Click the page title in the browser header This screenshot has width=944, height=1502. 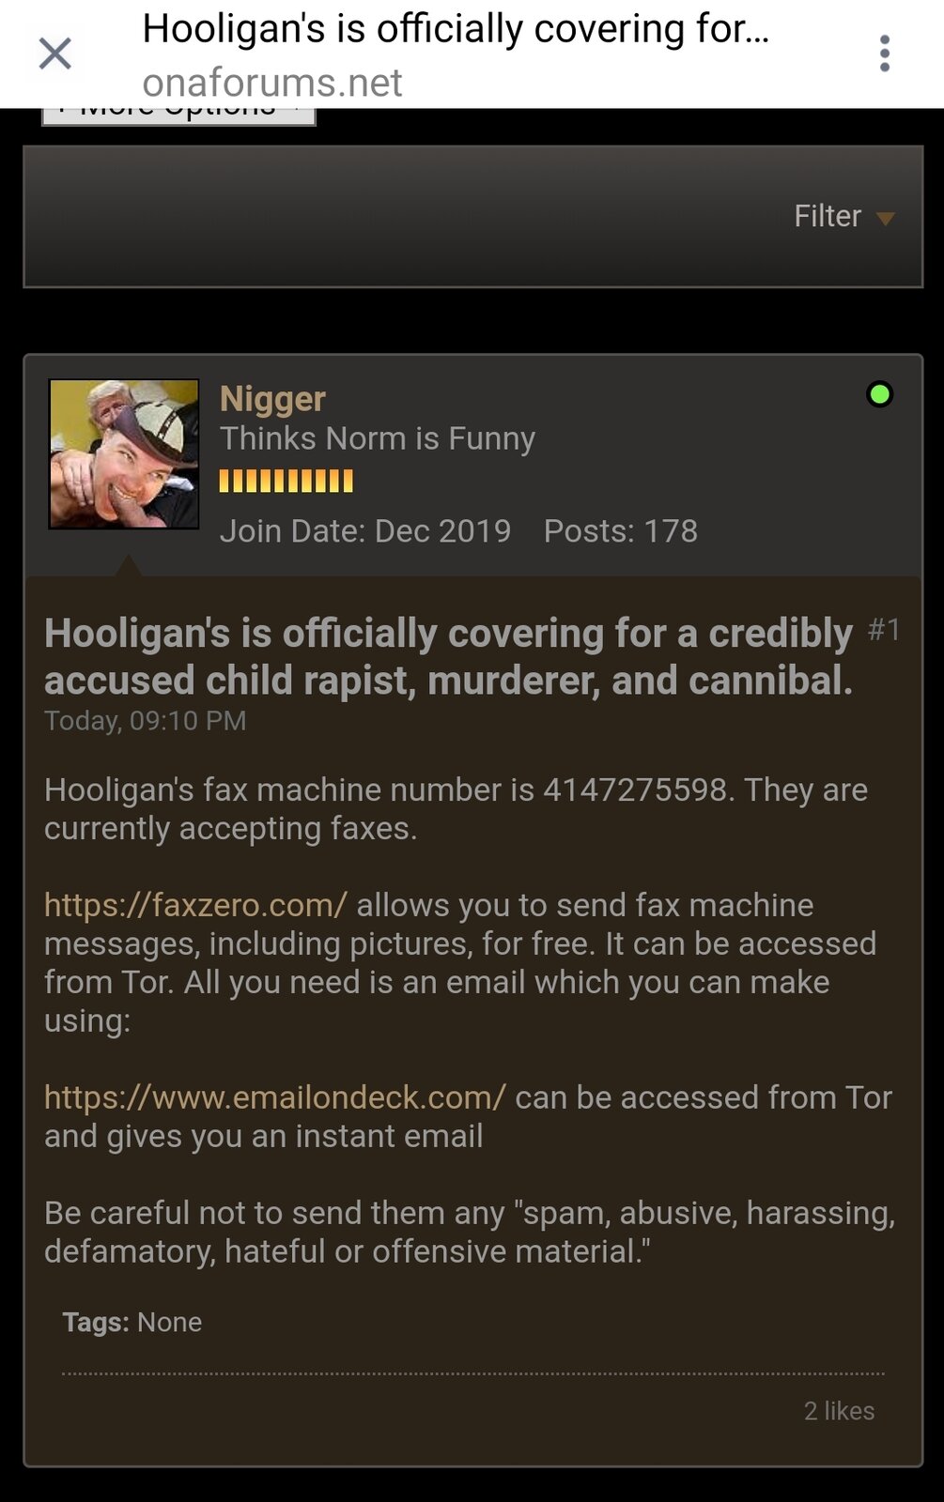pos(456,29)
